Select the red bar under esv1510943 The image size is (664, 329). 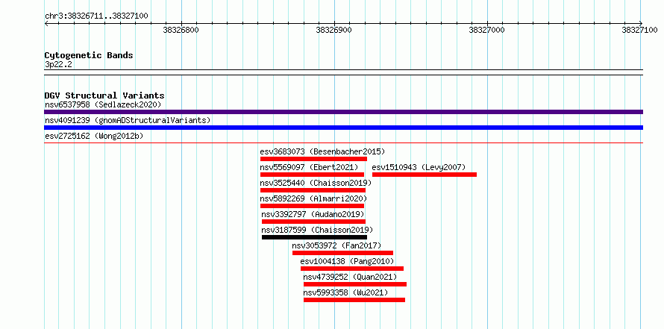coord(425,175)
